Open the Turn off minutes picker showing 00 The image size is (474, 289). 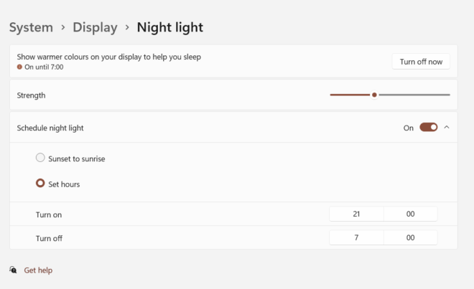pyautogui.click(x=410, y=237)
